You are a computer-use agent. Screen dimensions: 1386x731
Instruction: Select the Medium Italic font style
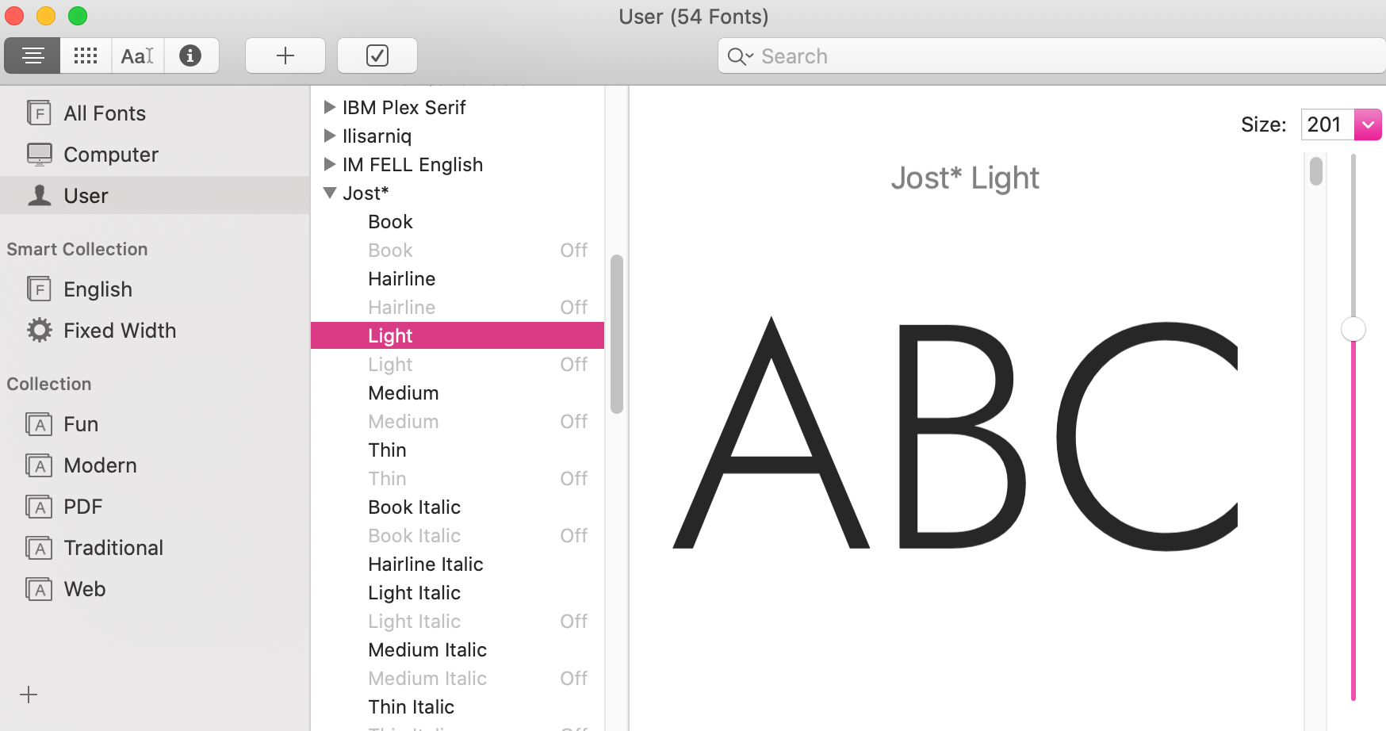pos(427,649)
